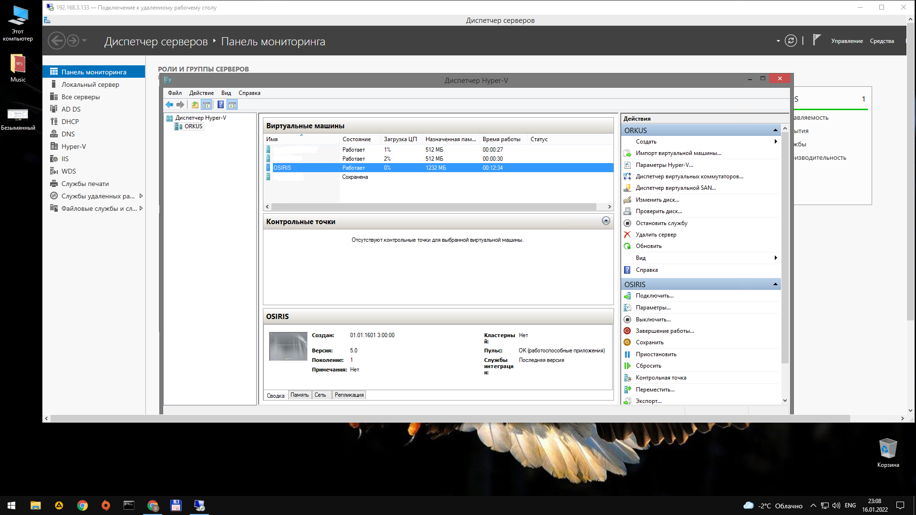Viewport: 916px width, 515px height.
Task: Click the Server Manager notifications flag
Action: tap(817, 40)
